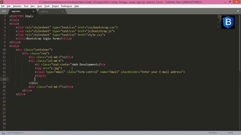Click the col-md-6 div line
The width and height of the screenshot is (241, 135).
(46, 61)
